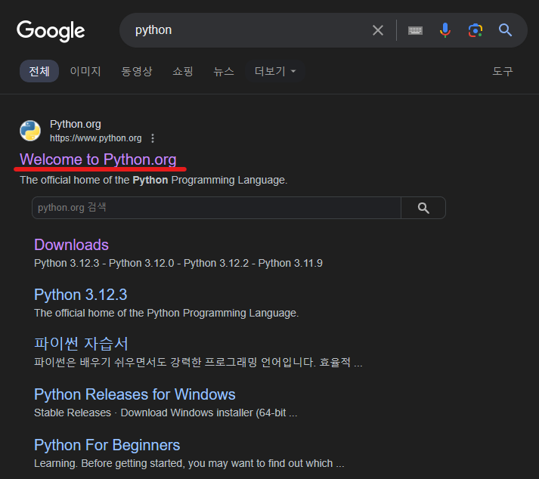Open the 쇼핑 tab
The height and width of the screenshot is (479, 539).
pyautogui.click(x=182, y=71)
